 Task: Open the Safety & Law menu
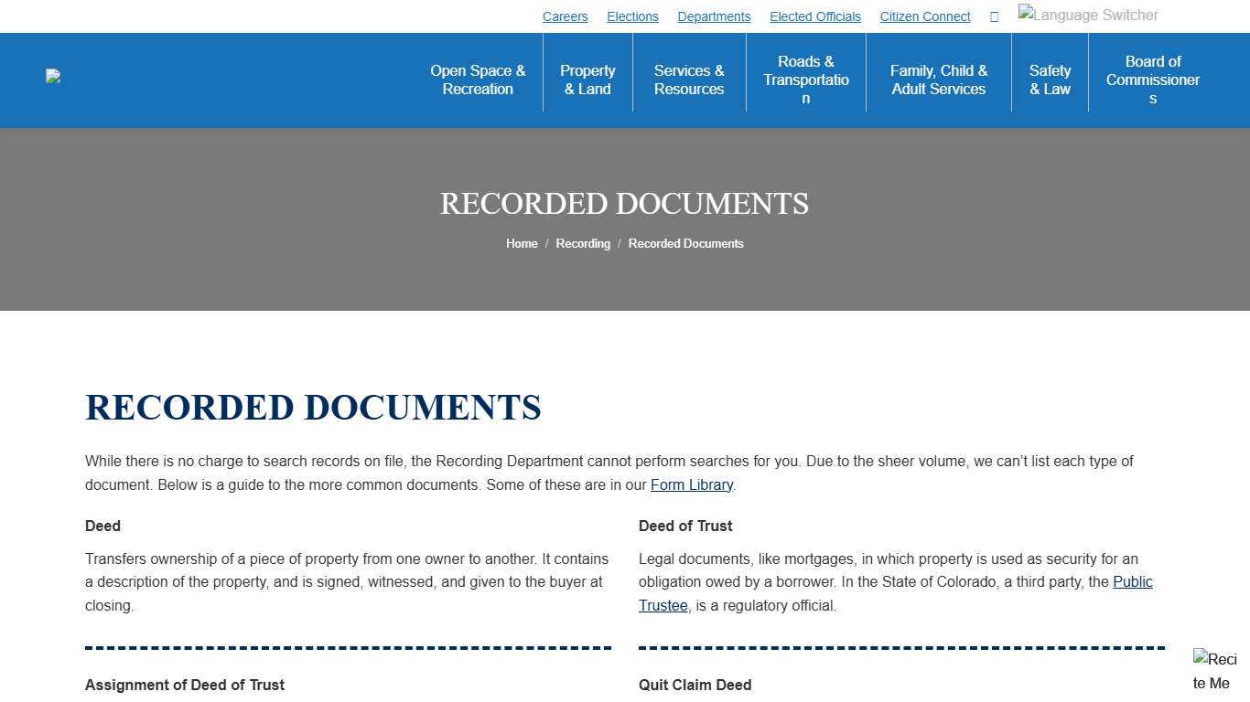point(1050,80)
